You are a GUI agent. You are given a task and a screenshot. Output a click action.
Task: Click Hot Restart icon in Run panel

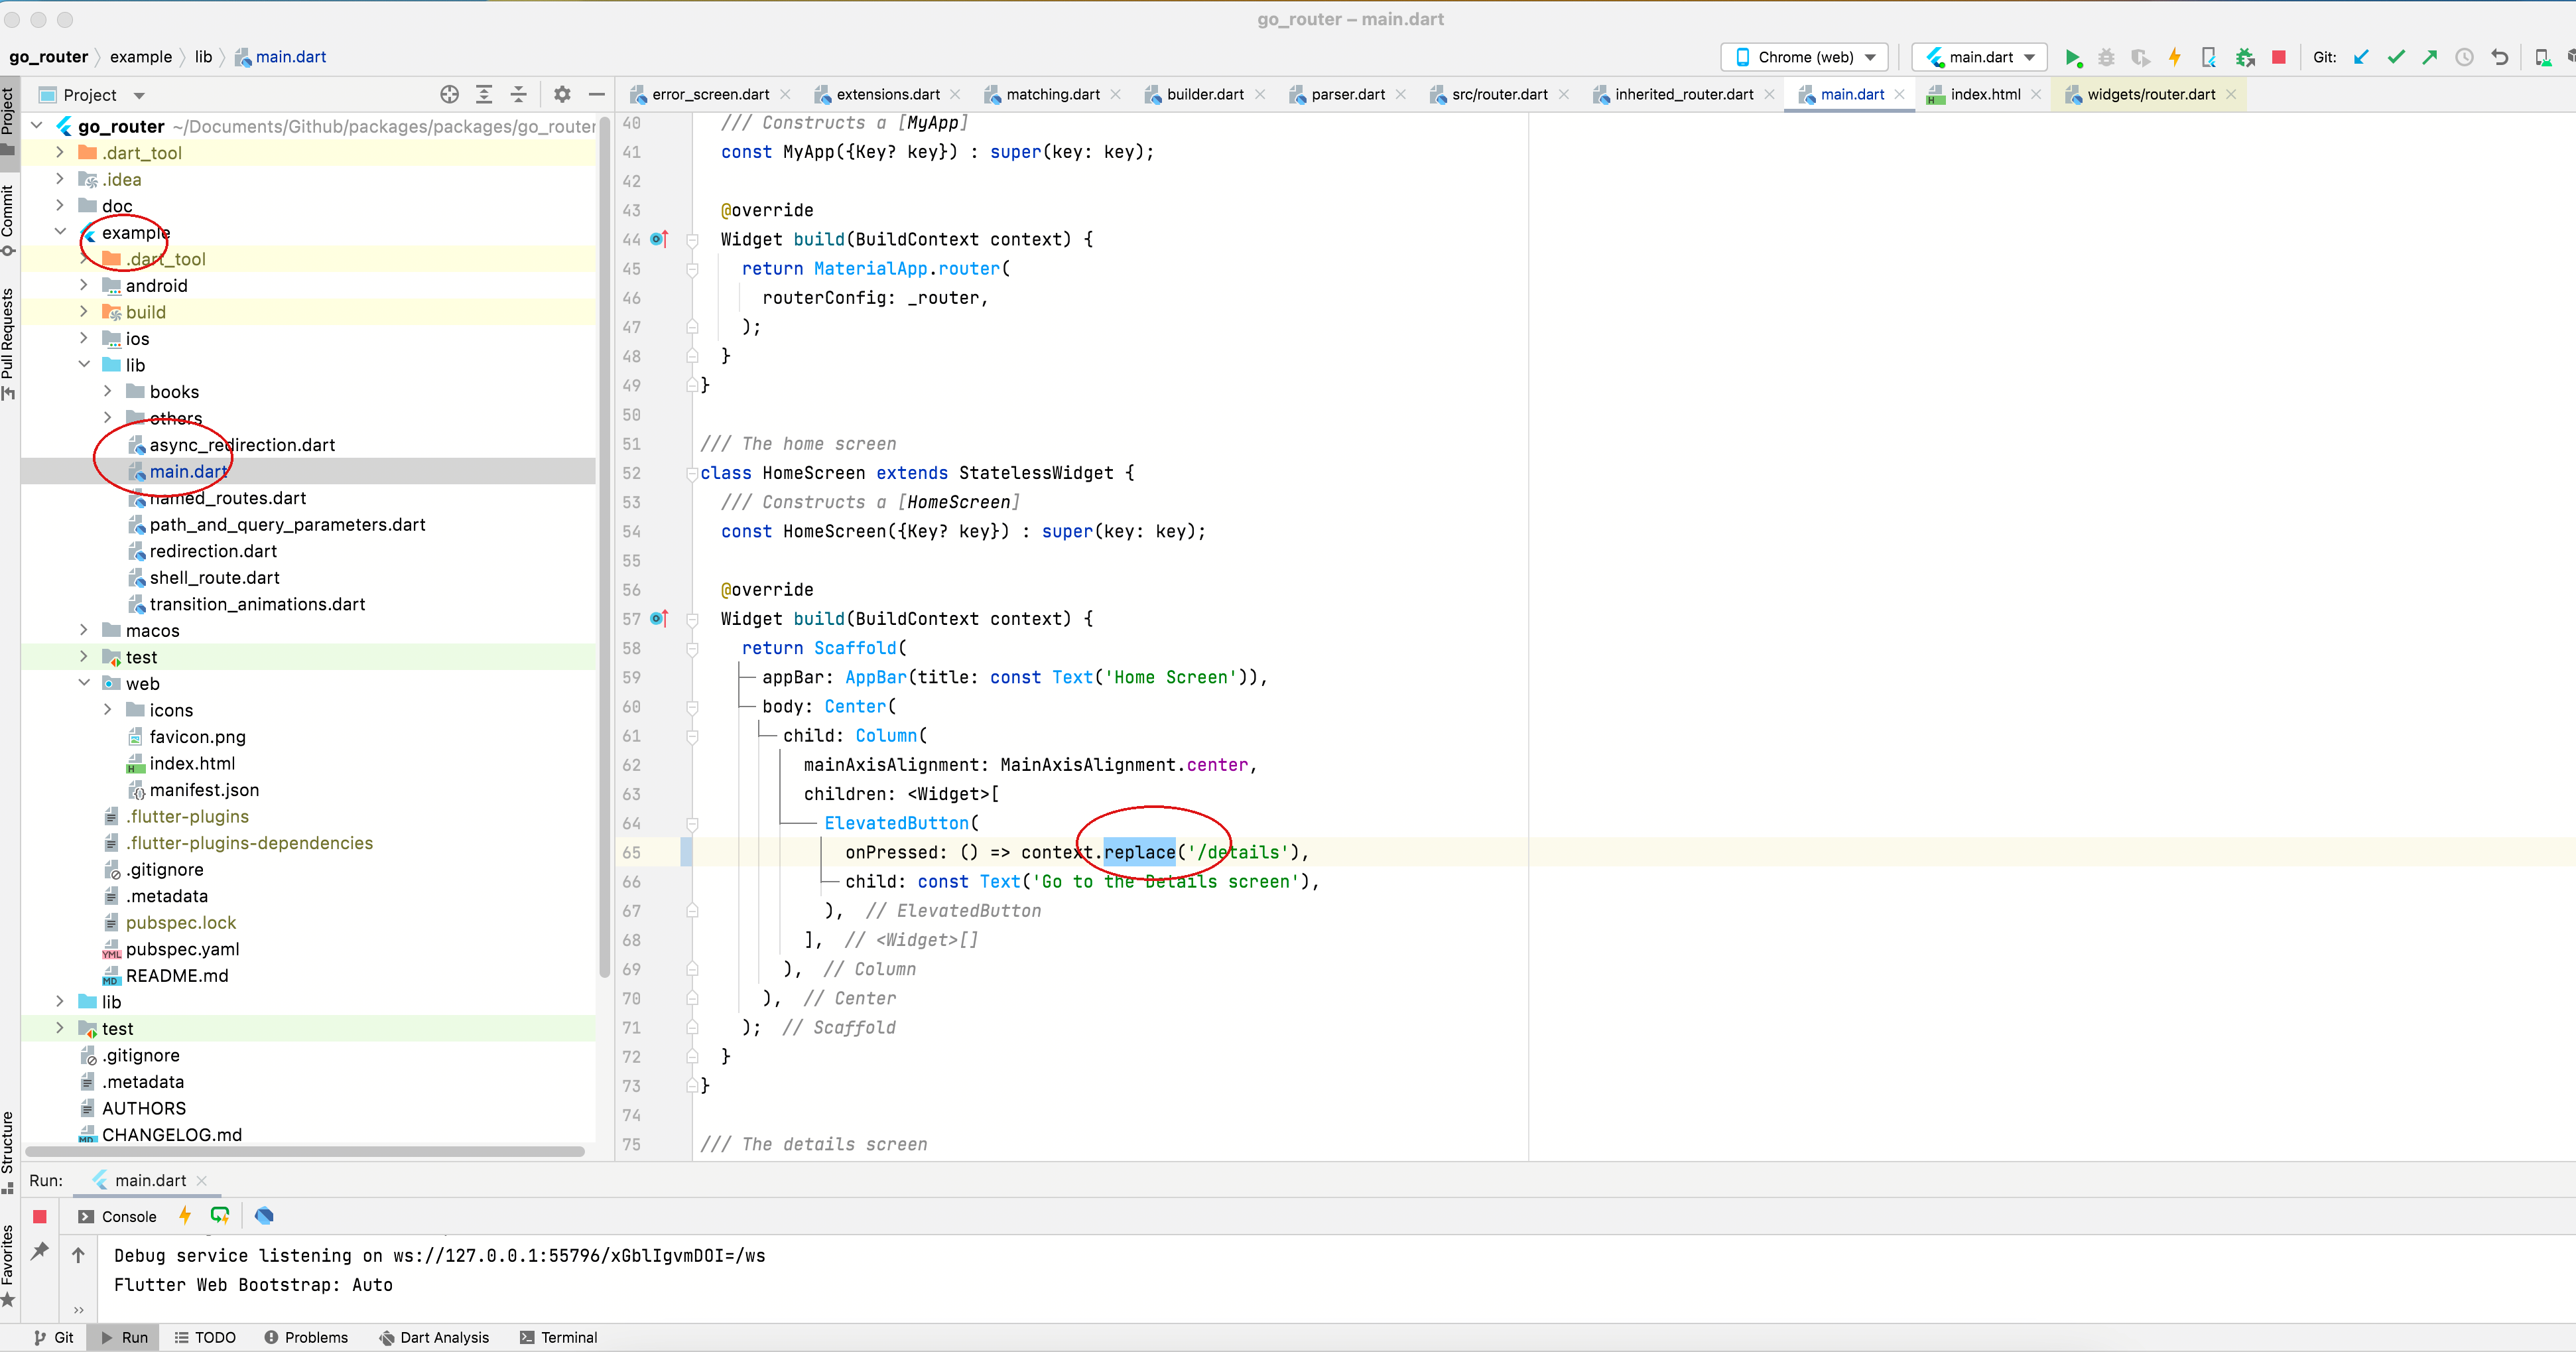click(220, 1216)
